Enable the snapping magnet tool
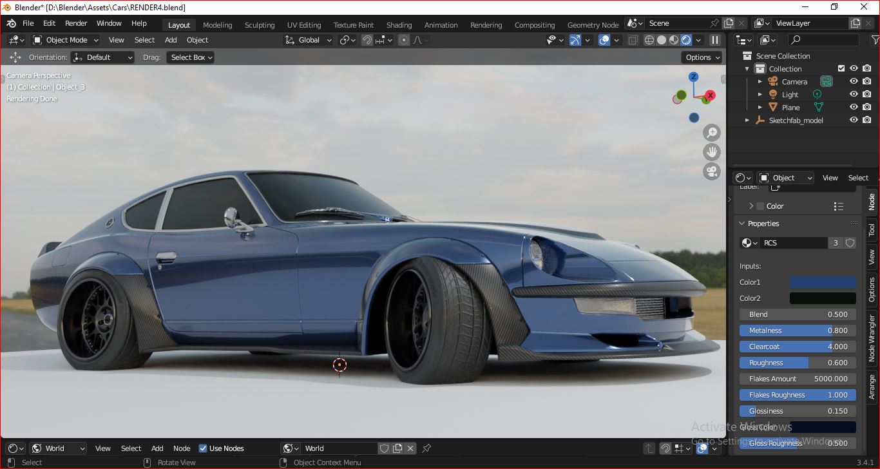880x469 pixels. pyautogui.click(x=367, y=40)
